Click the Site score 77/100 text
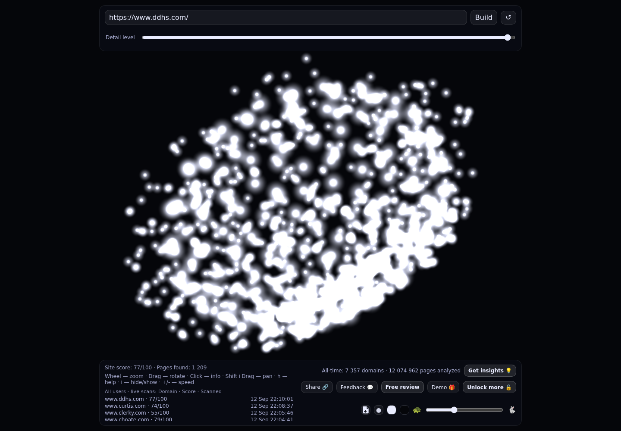 click(x=128, y=368)
